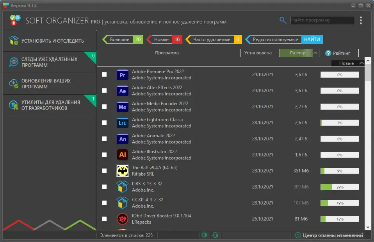Click the Найти программу search field
The height and width of the screenshot is (242, 374).
(322, 20)
